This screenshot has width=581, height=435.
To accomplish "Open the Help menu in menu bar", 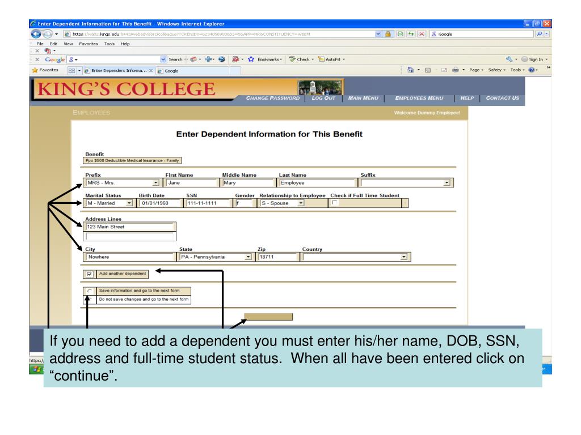I will (125, 44).
